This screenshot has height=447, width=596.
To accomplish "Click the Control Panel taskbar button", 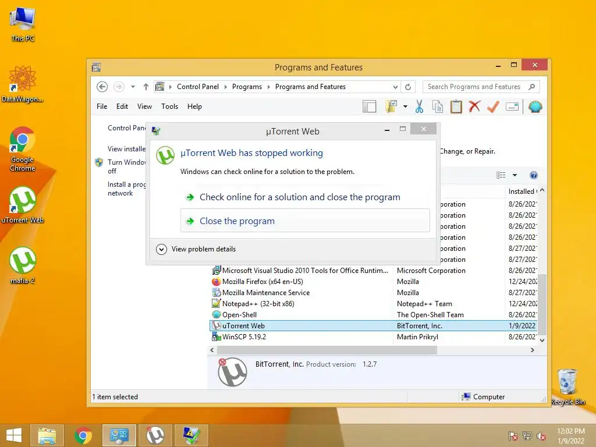I will (119, 435).
